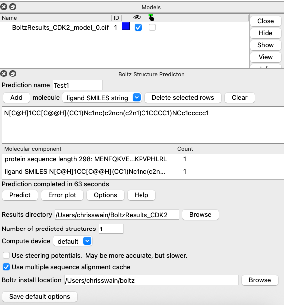Open the ligand SMILES string dropdown

[x=102, y=98]
